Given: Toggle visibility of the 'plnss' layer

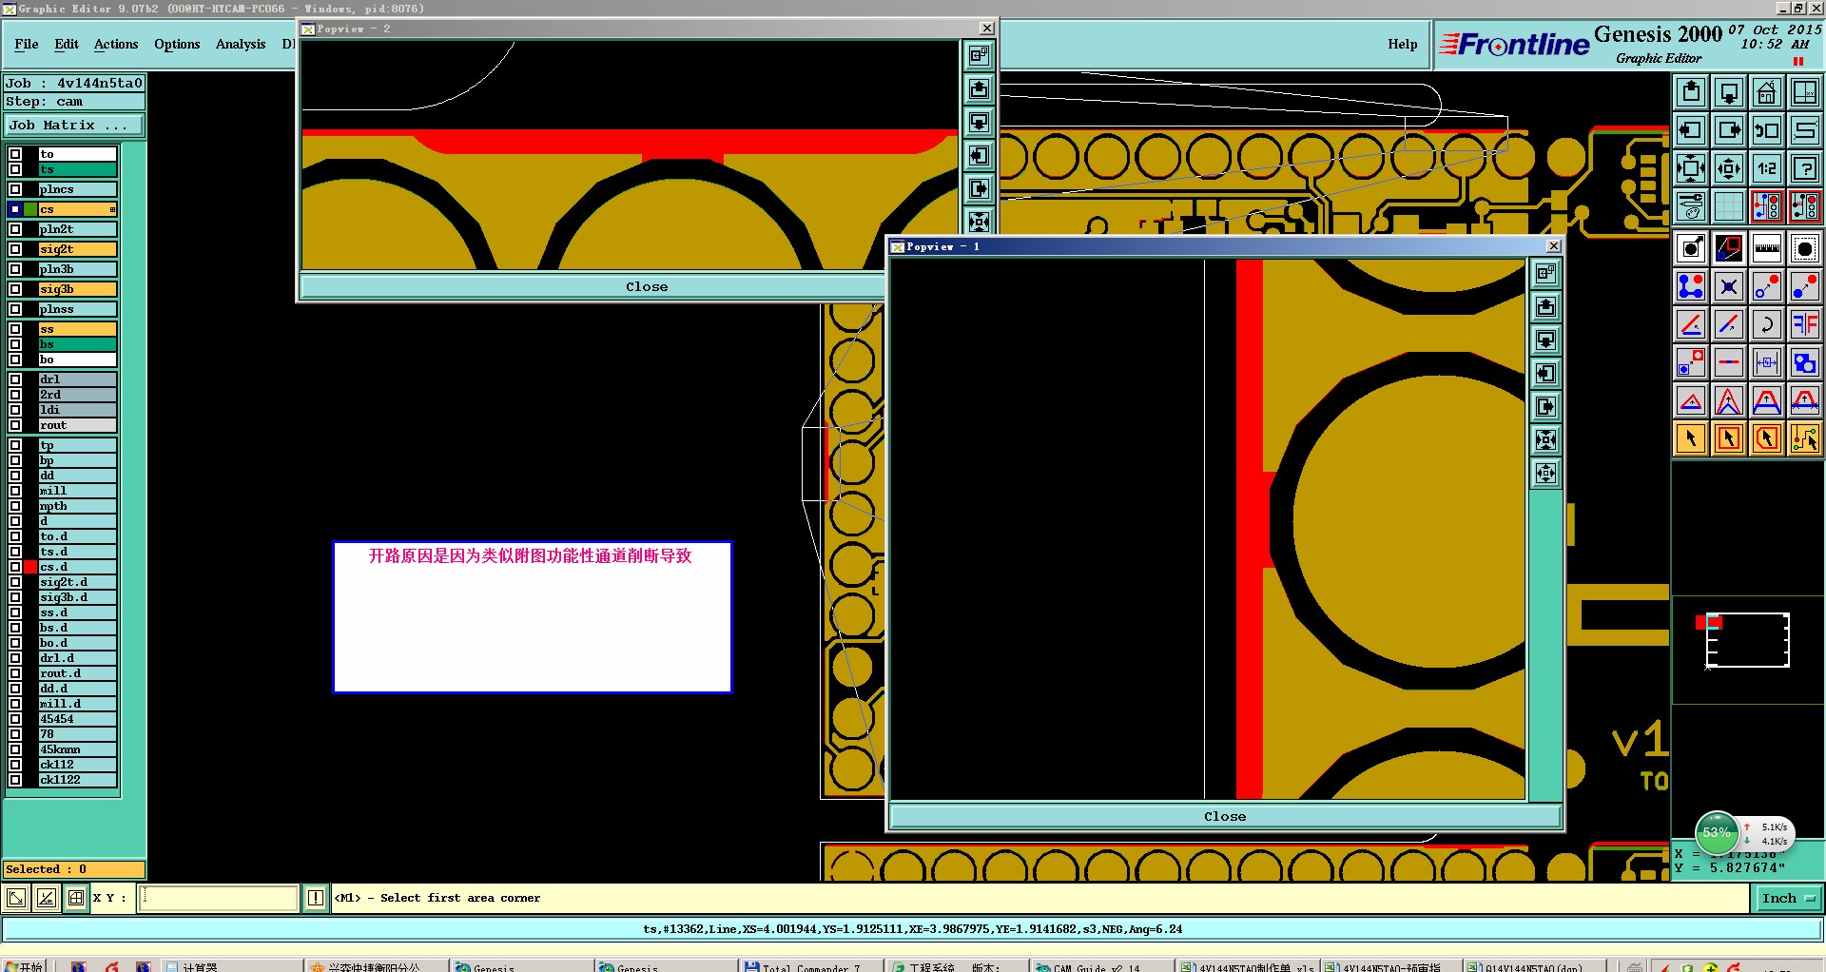Looking at the screenshot, I should click(x=15, y=309).
